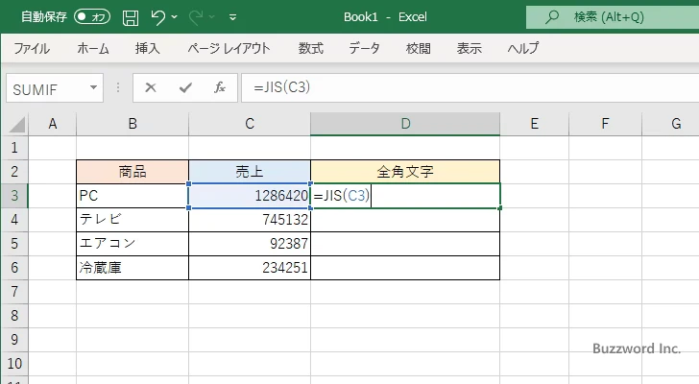Open the 表示 ribbon tab
Screen dimensions: 699x384
(x=469, y=48)
